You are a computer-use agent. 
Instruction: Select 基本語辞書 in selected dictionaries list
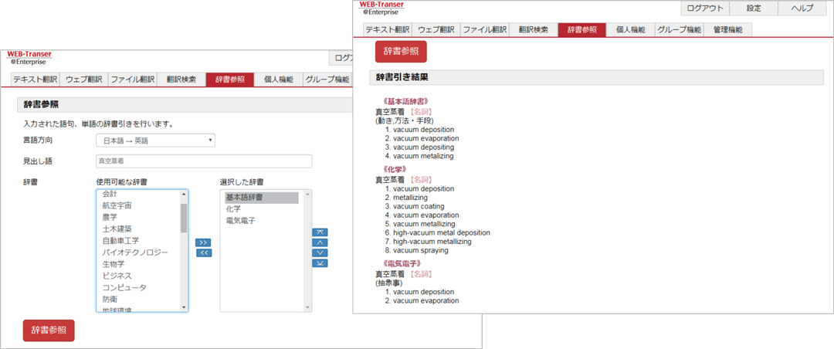pos(261,198)
